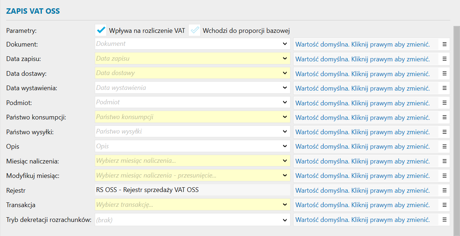Screen dimensions: 460x236
Task: Open hamburger menu in Tryb dekretacji rozrachunków row
Action: pos(444,219)
